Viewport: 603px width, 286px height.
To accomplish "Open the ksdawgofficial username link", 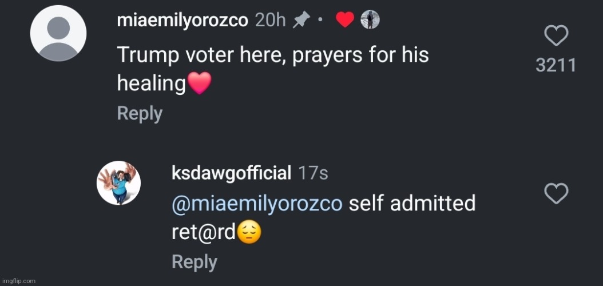I will coord(231,173).
